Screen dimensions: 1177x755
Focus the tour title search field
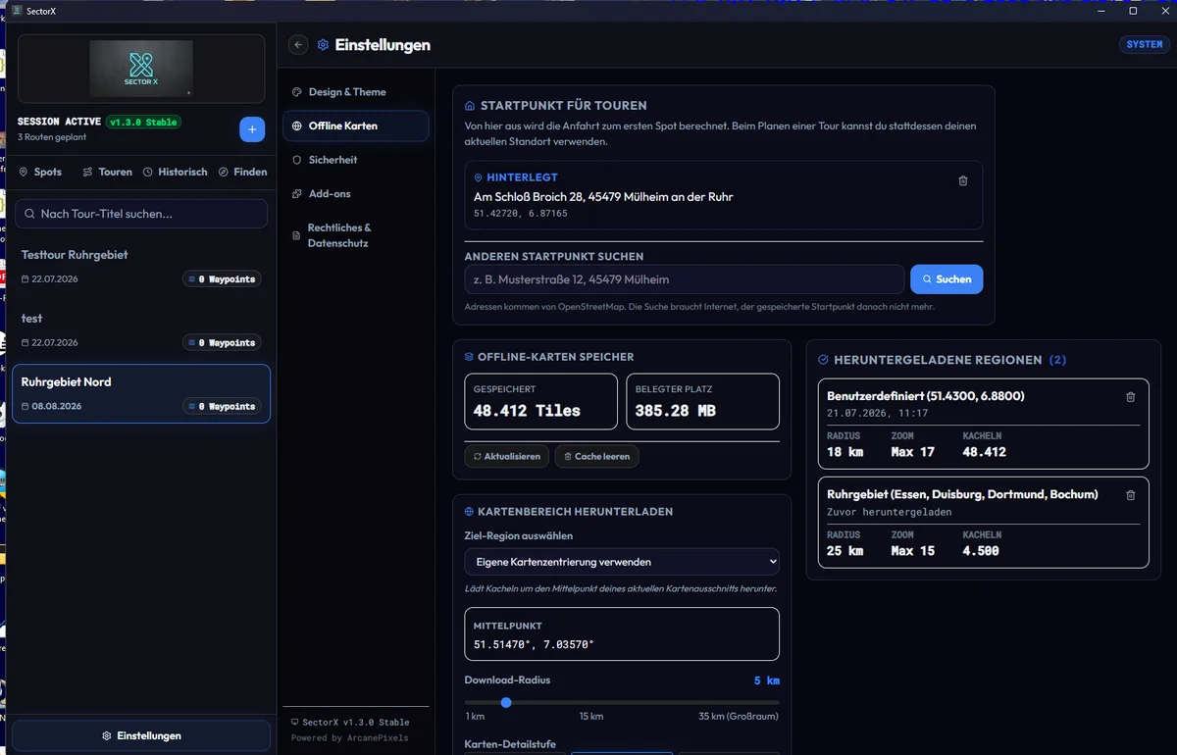point(141,214)
